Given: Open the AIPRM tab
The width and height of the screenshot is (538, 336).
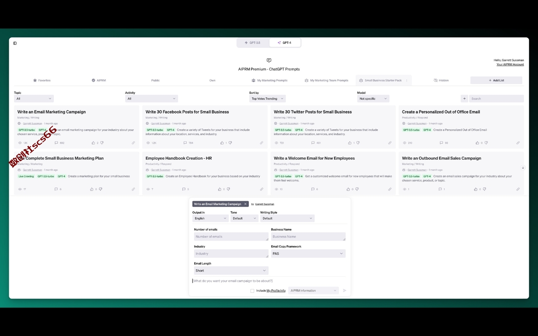Looking at the screenshot, I should click(99, 80).
